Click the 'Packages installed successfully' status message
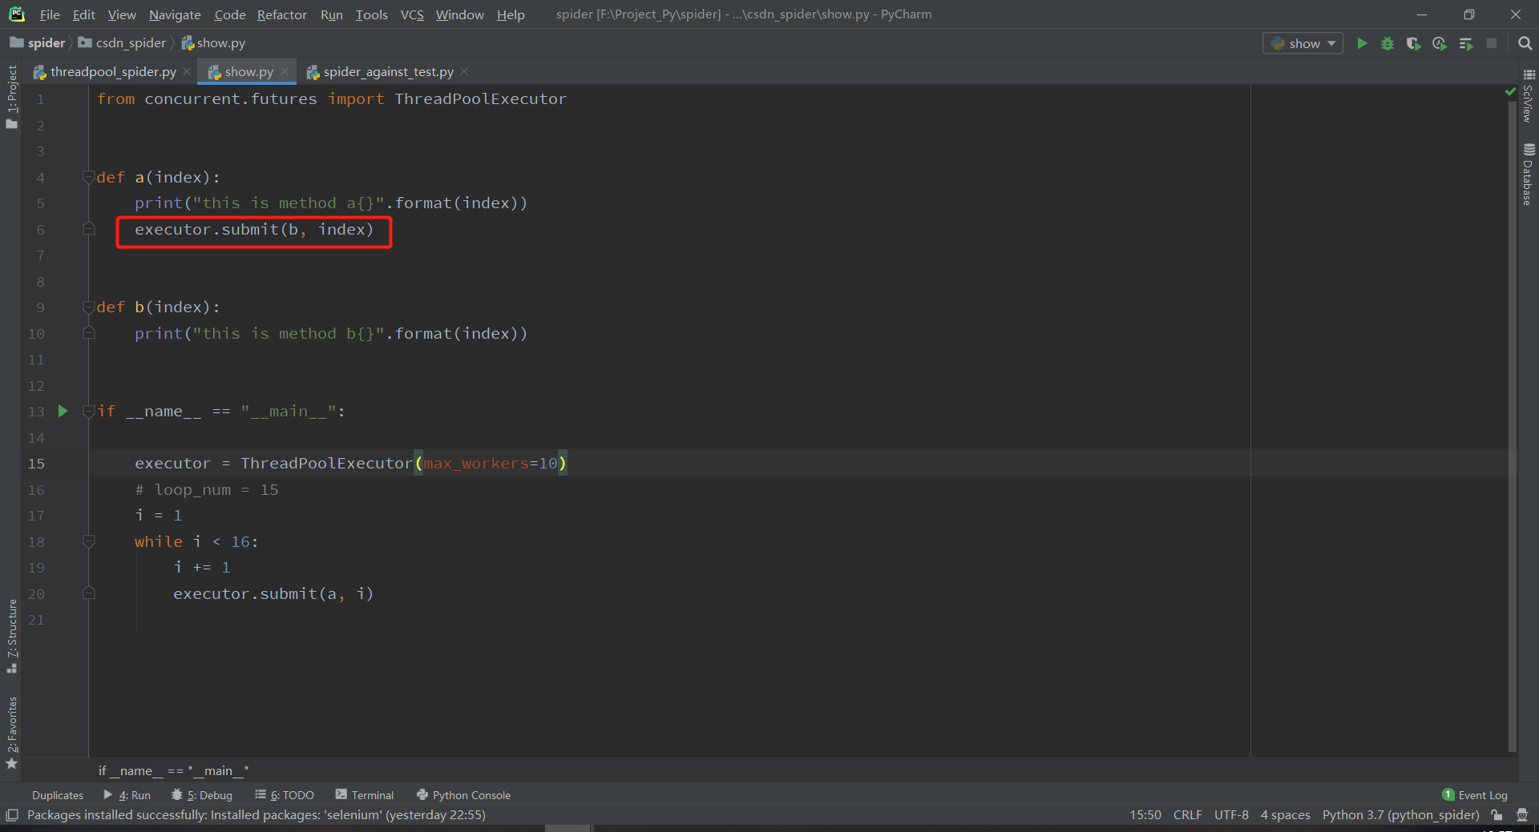Image resolution: width=1539 pixels, height=832 pixels. pyautogui.click(x=256, y=815)
